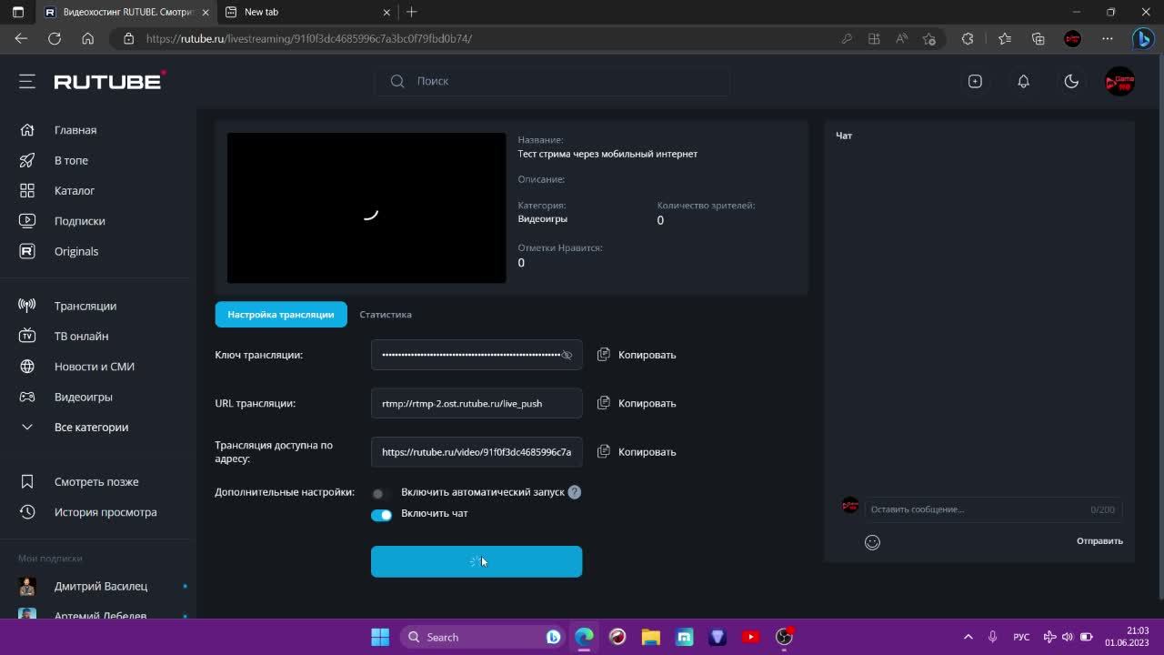Viewport: 1164px width, 655px height.
Task: Enable automatic launch toggle
Action: [380, 493]
